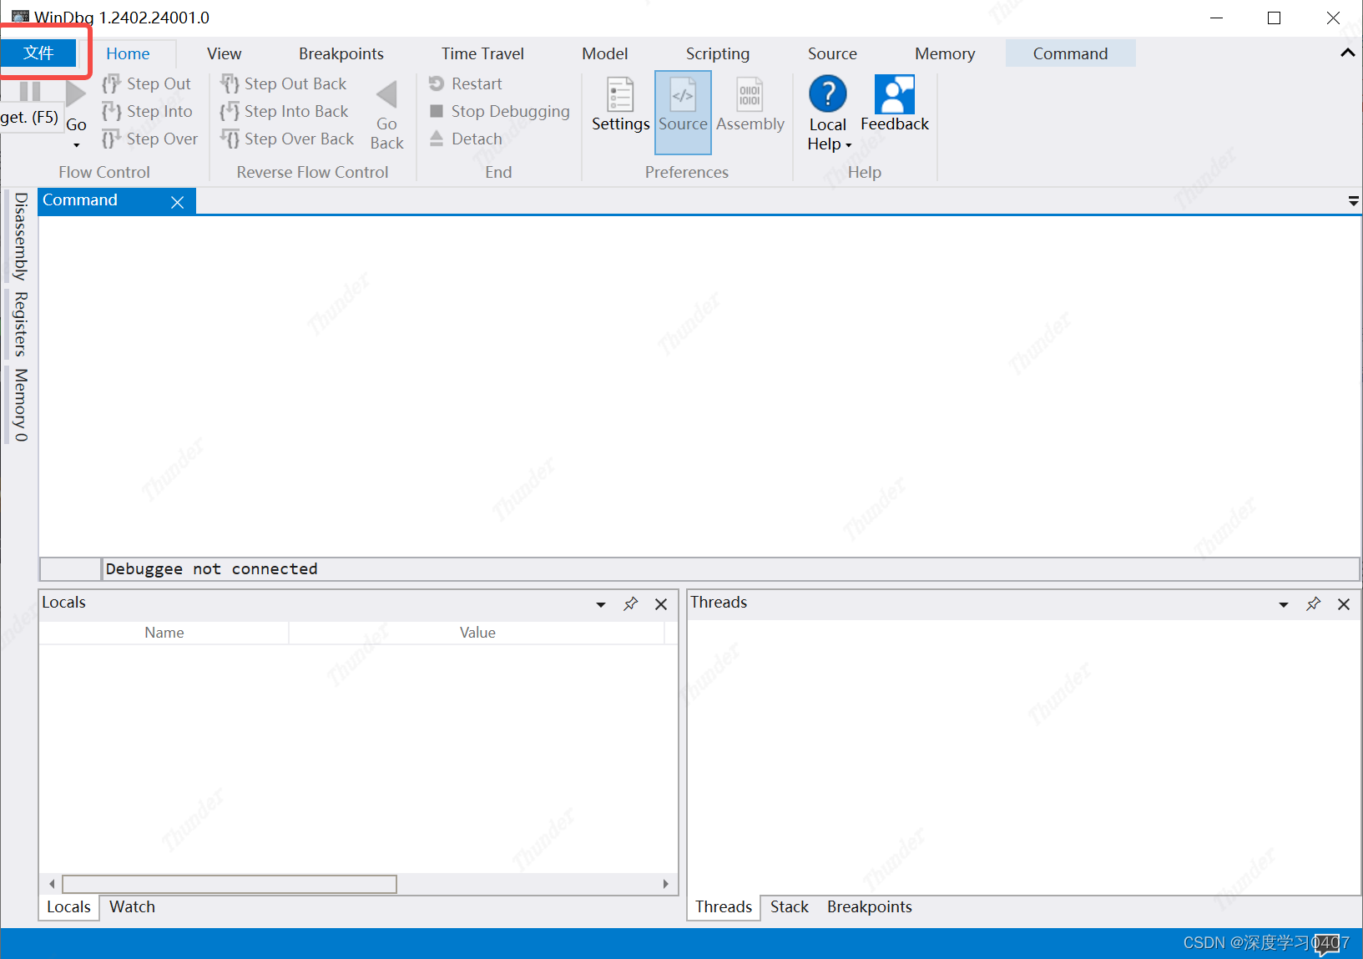
Task: Click the Go Back arrow icon
Action: pos(386,94)
